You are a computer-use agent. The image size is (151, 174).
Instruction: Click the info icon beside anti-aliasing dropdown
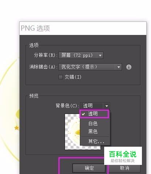click(129, 67)
